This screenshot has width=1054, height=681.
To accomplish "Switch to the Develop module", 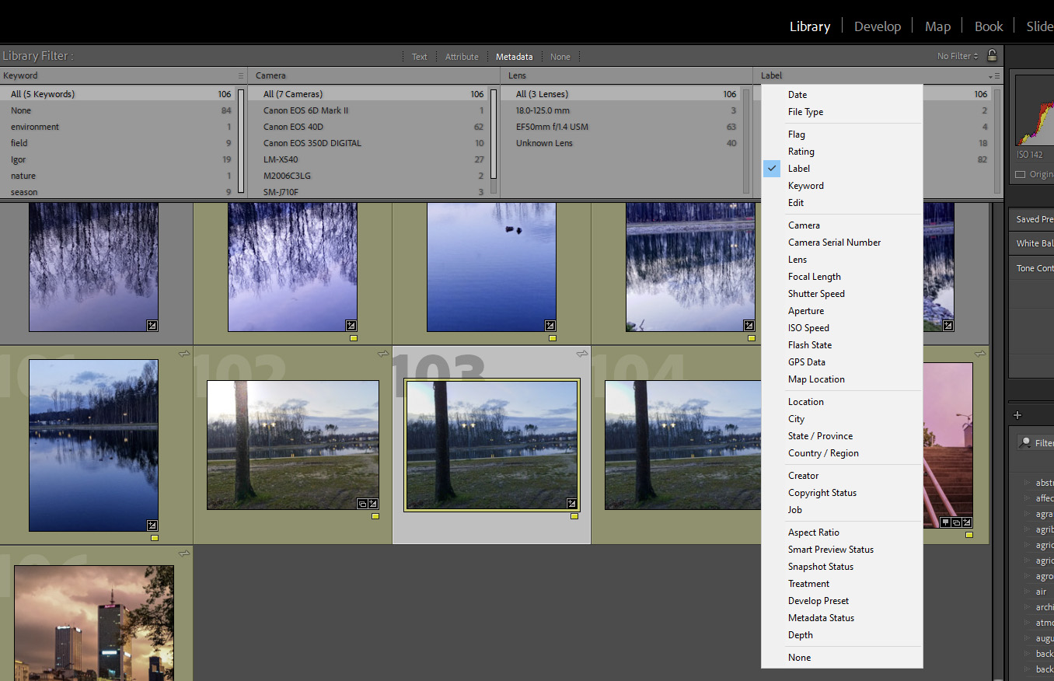I will [878, 26].
